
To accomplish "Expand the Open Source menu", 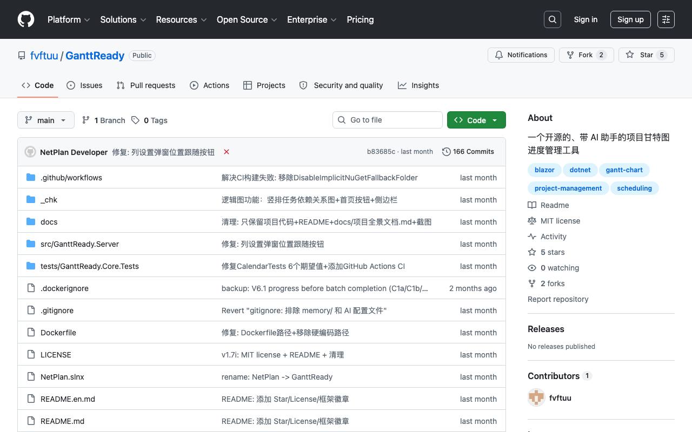I will (x=247, y=19).
